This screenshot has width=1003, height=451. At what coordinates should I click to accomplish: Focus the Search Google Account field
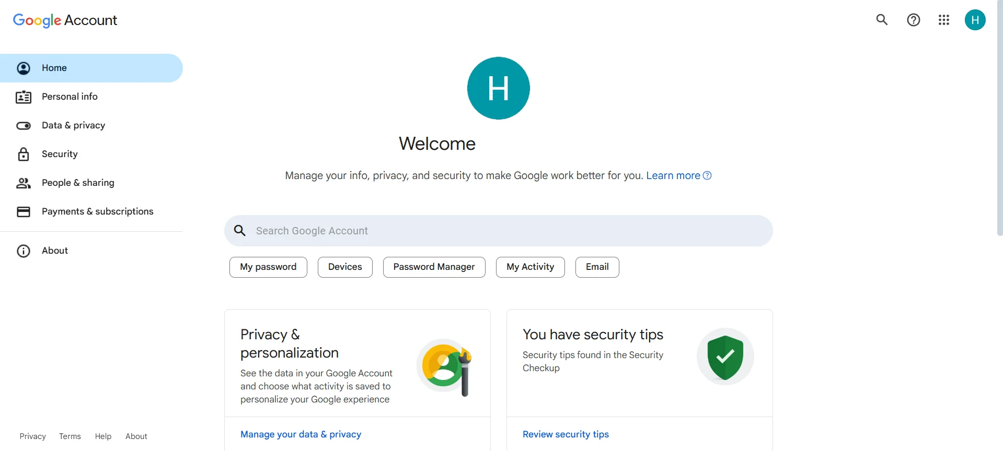(498, 231)
